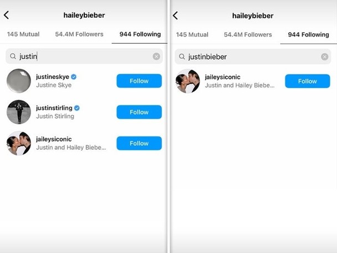Screen dimensions: 337x253
Task: Open jaileysiconic avatar in left list
Action: (19, 143)
